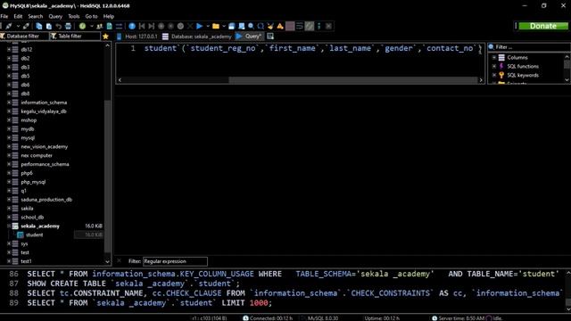571x321 pixels.
Task: Click the query editor horizontal scrollbar
Action: click(352, 80)
